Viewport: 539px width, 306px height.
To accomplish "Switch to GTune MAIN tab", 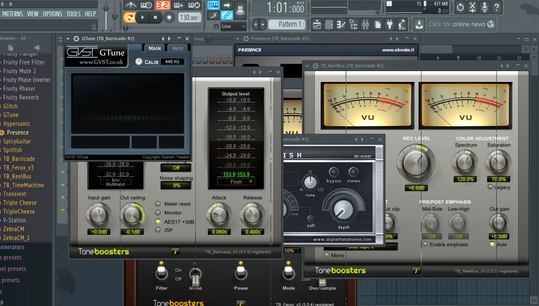I will [x=155, y=48].
